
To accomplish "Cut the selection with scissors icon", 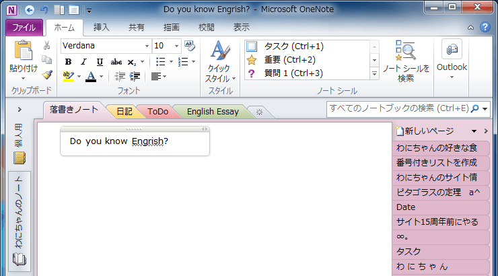I will (x=46, y=45).
